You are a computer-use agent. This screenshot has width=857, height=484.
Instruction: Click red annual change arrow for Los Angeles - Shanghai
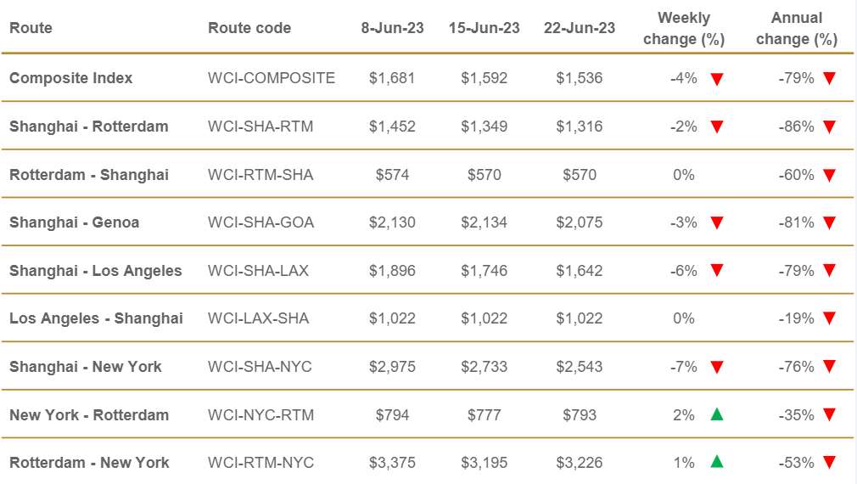829,318
